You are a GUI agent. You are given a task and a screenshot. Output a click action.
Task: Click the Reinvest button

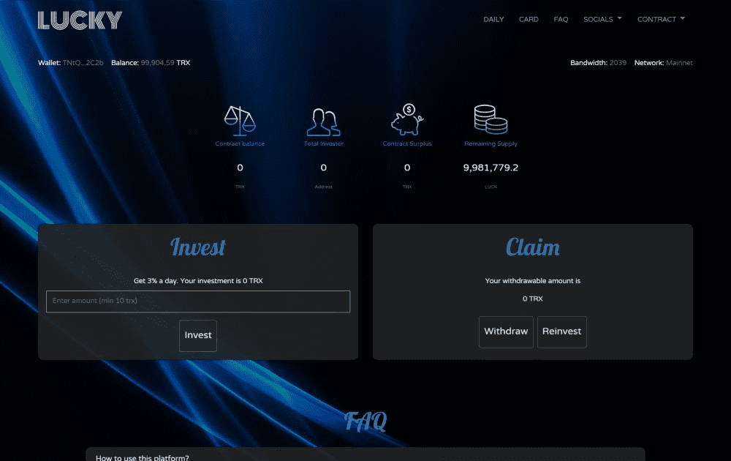coord(561,331)
